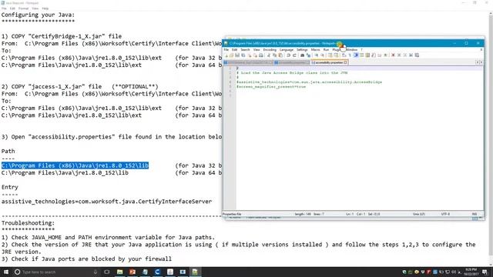Click the New file icon in Notepad++ toolbar
Image resolution: width=493 pixels, height=277 pixels.
coord(226,55)
